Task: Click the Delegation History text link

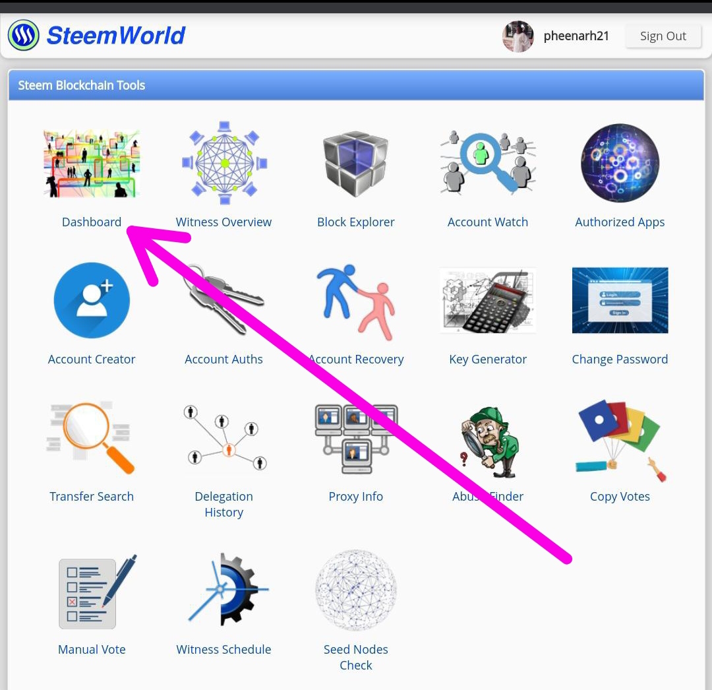Action: 224,504
